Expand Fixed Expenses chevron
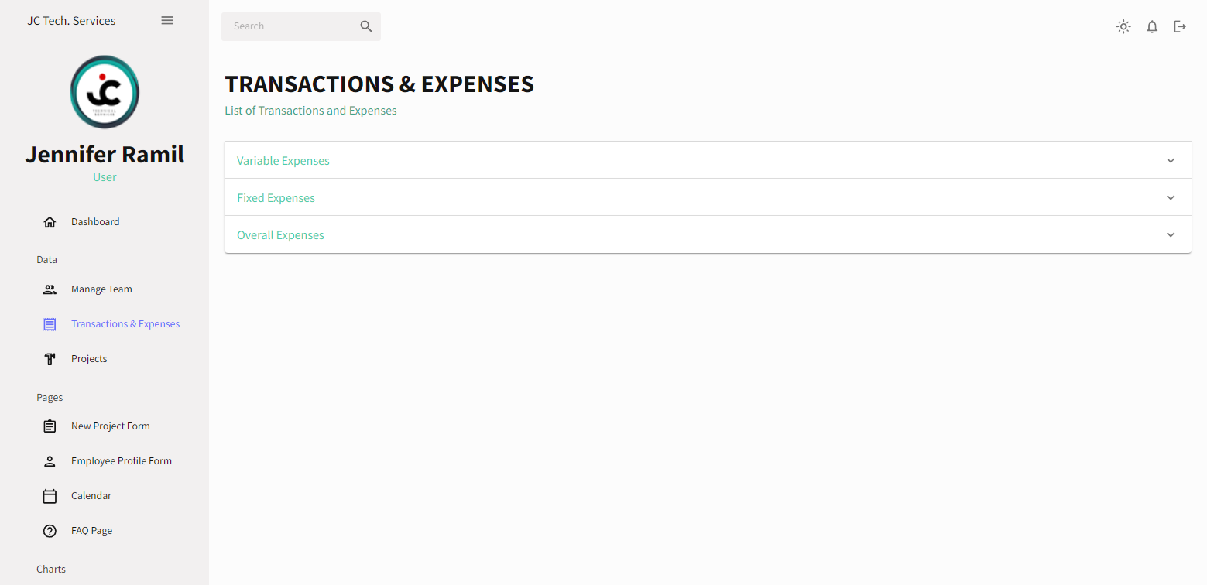The image size is (1207, 585). pyautogui.click(x=1171, y=198)
